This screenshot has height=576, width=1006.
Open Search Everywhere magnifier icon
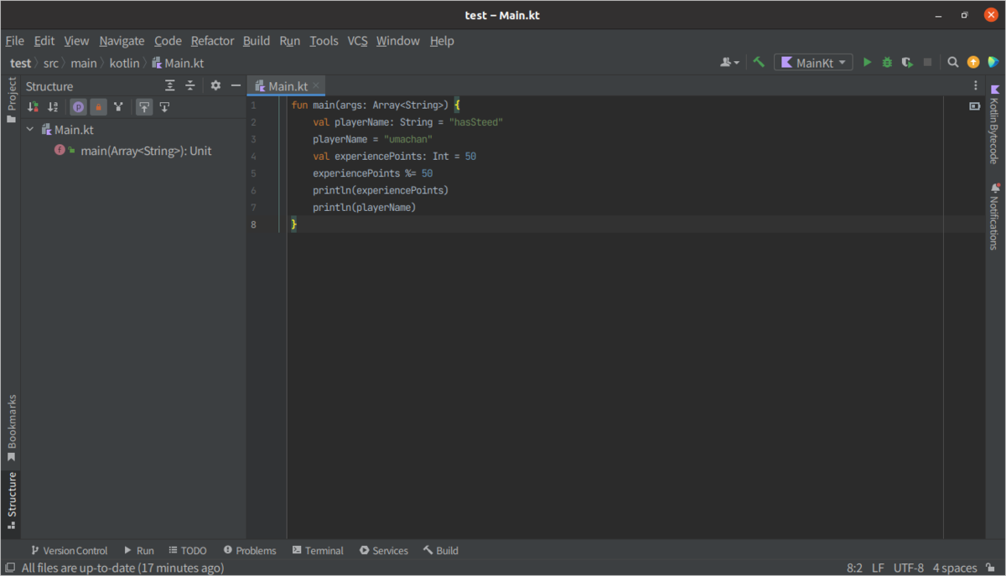tap(953, 63)
